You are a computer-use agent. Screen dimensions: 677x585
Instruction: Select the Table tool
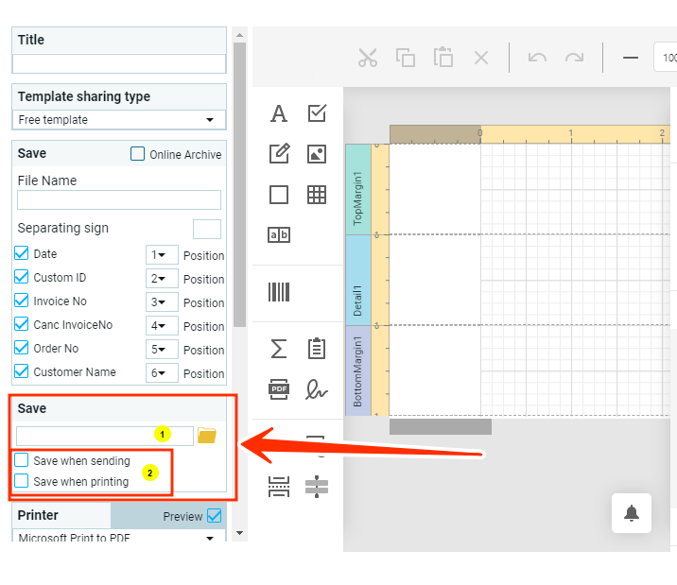point(317,195)
